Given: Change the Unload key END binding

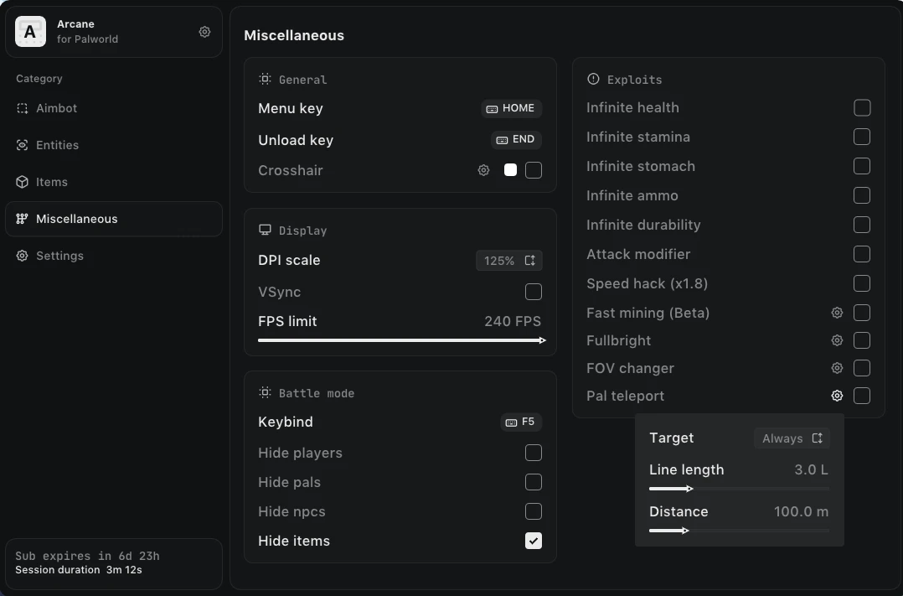Looking at the screenshot, I should [x=516, y=139].
